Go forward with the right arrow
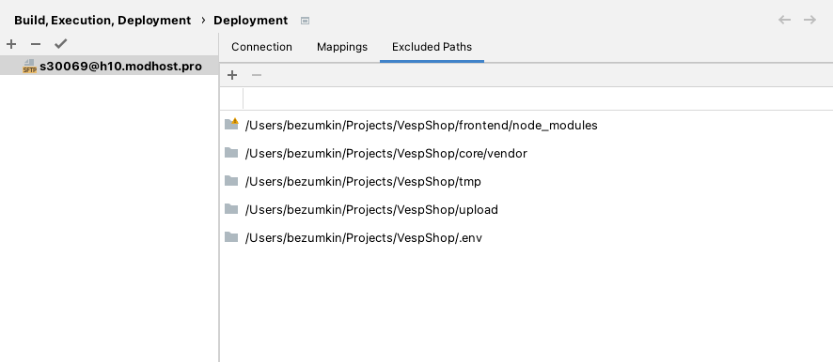 [809, 20]
